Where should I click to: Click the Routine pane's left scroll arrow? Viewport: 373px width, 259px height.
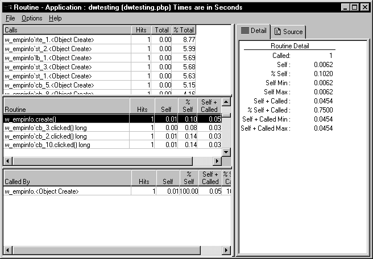(8, 161)
